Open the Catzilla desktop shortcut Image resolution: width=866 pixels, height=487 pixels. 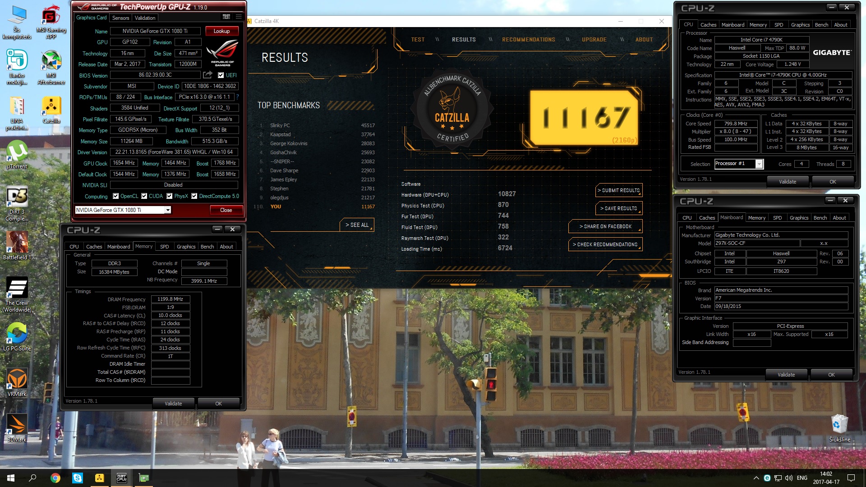click(51, 110)
